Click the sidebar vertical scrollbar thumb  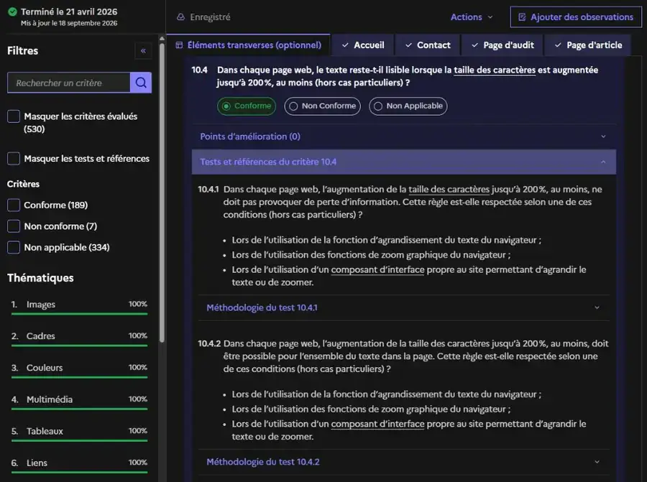pyautogui.click(x=162, y=192)
